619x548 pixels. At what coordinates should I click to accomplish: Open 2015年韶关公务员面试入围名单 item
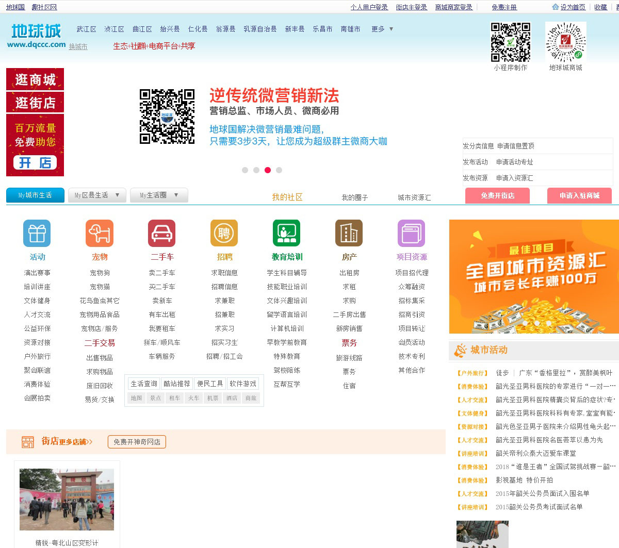click(542, 494)
